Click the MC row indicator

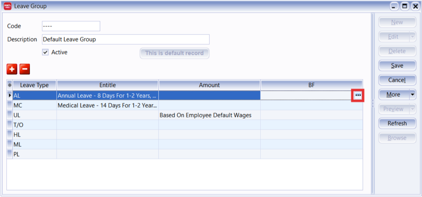(10, 105)
